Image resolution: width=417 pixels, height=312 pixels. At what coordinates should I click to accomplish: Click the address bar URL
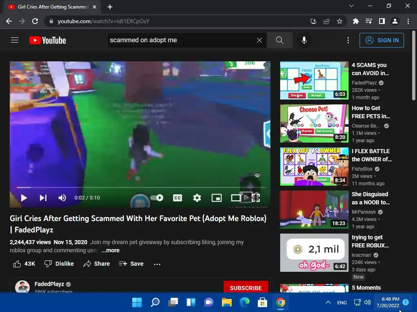103,21
